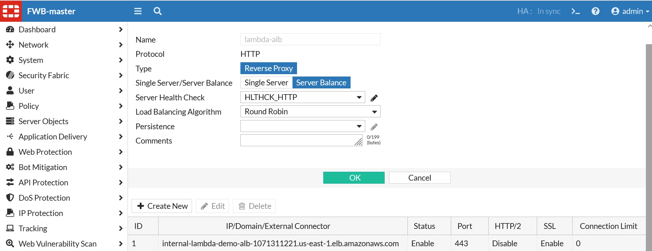The width and height of the screenshot is (652, 251).
Task: Open the Server Health Check dropdown
Action: tap(303, 97)
